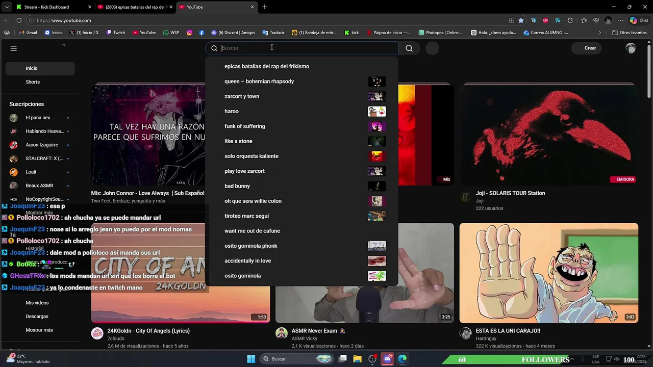Select suggestion 'haroo'
The height and width of the screenshot is (367, 653).
(x=302, y=111)
